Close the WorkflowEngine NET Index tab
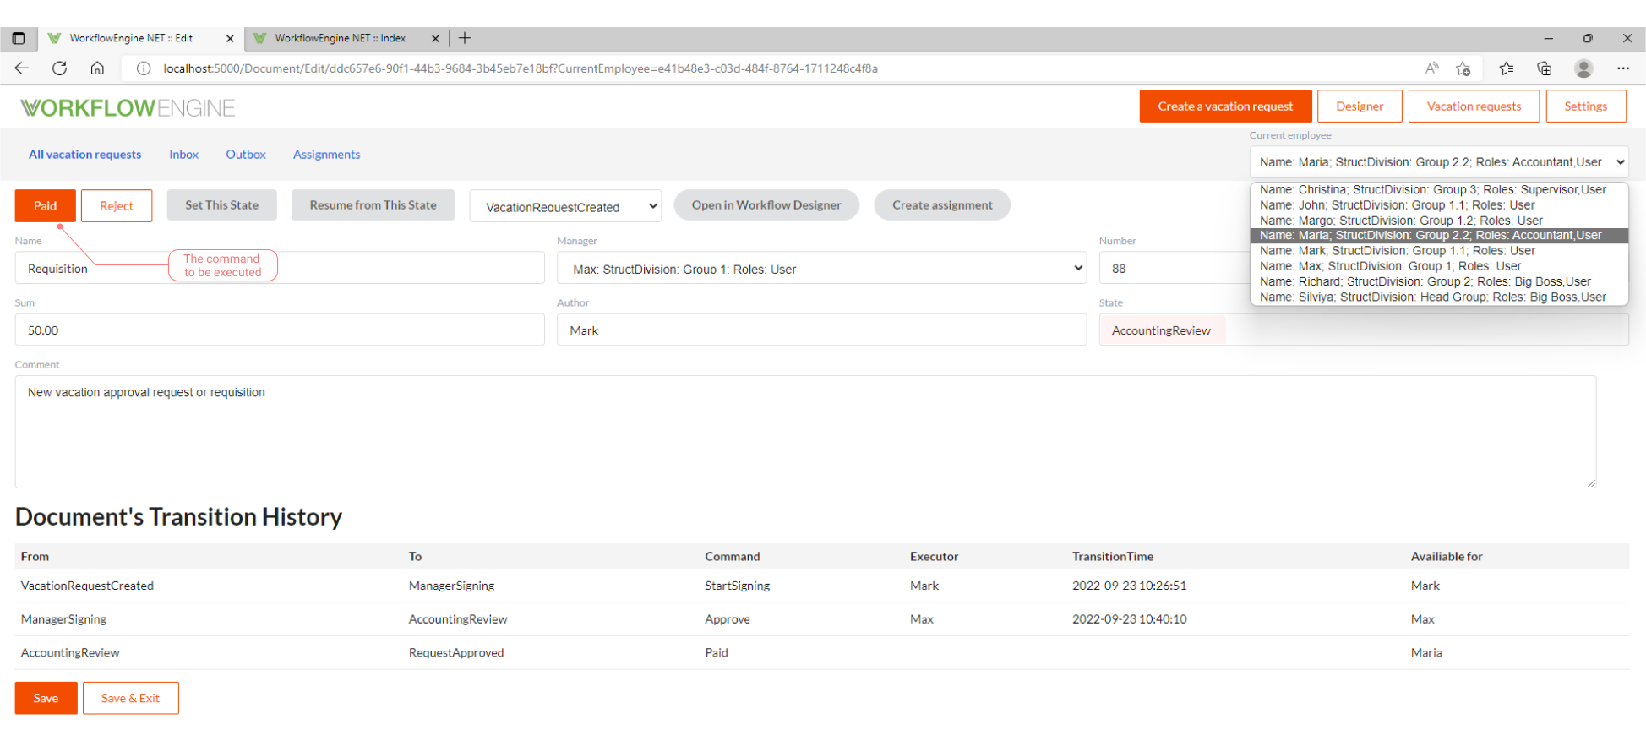The width and height of the screenshot is (1646, 752). coord(435,38)
